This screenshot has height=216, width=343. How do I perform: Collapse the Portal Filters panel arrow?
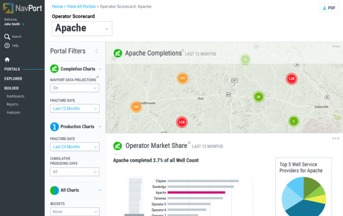[97, 51]
